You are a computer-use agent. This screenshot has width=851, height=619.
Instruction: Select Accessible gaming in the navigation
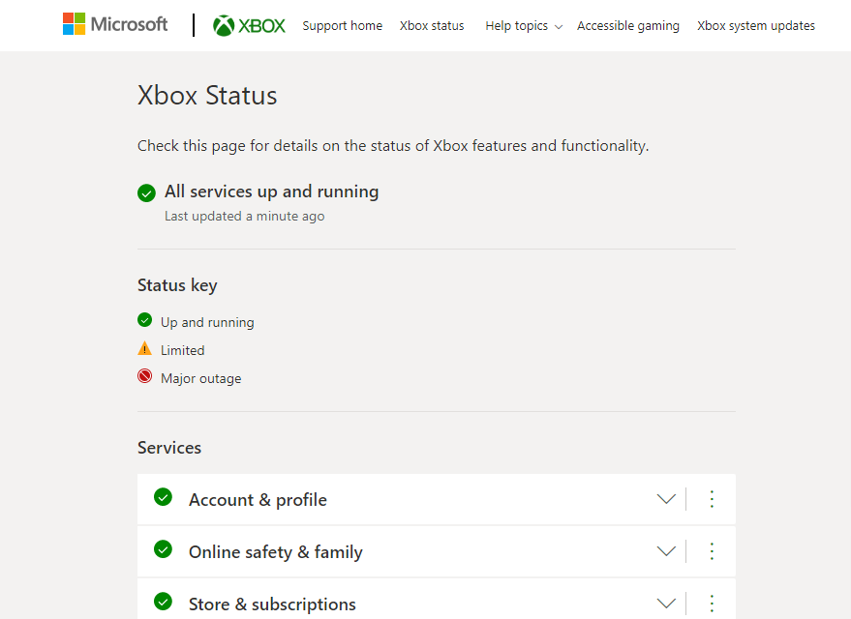point(627,26)
